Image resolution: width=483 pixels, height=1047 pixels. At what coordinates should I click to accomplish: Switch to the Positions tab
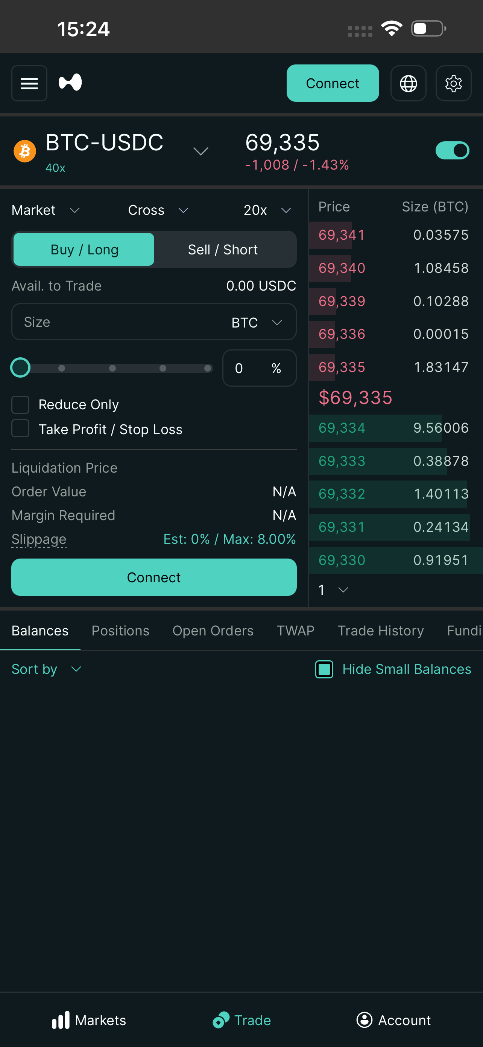pos(120,631)
